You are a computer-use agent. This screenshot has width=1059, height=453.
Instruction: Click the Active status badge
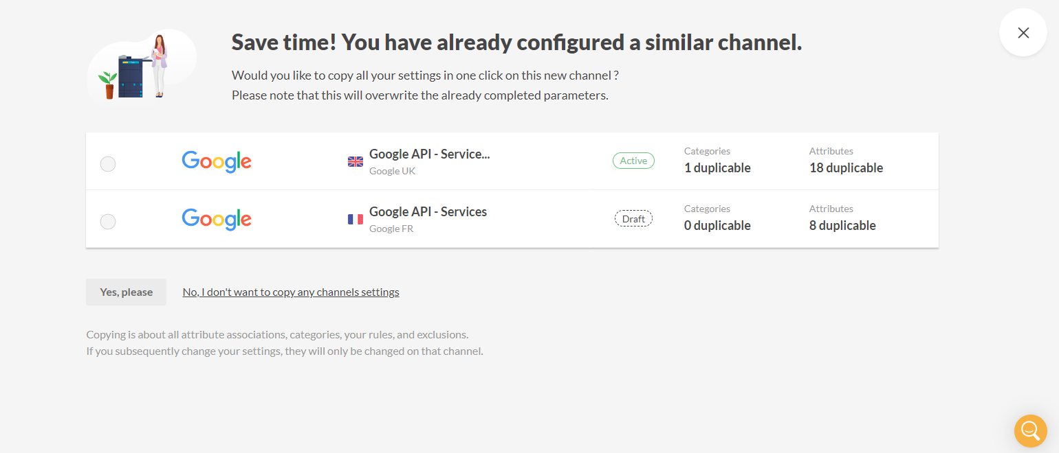point(633,161)
